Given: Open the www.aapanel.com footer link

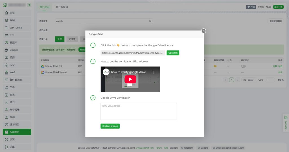Looking at the screenshot, I should (x=144, y=148).
